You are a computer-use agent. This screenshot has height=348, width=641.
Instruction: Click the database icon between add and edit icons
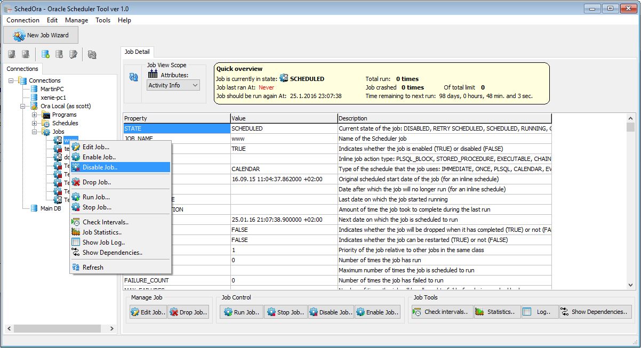point(59,54)
